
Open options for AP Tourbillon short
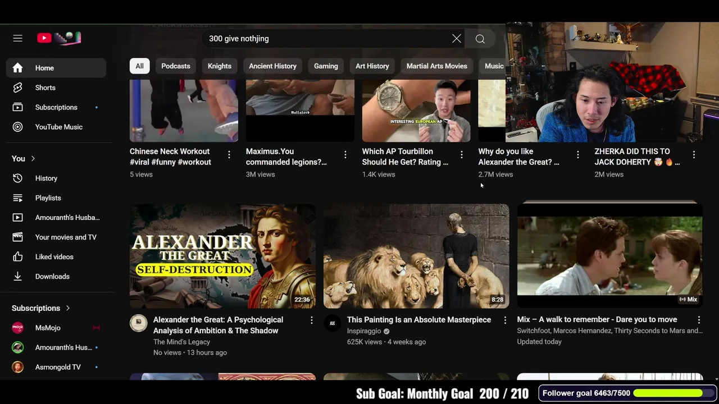coord(462,155)
